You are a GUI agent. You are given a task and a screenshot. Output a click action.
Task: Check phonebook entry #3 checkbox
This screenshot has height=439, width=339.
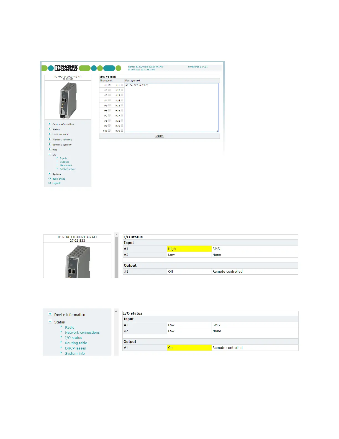(x=109, y=95)
